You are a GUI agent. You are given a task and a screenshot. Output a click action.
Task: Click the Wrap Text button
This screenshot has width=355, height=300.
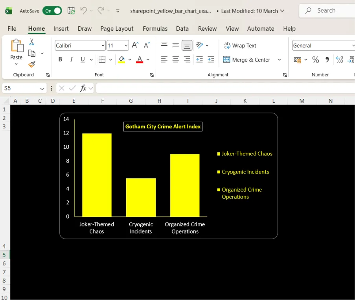(x=240, y=46)
